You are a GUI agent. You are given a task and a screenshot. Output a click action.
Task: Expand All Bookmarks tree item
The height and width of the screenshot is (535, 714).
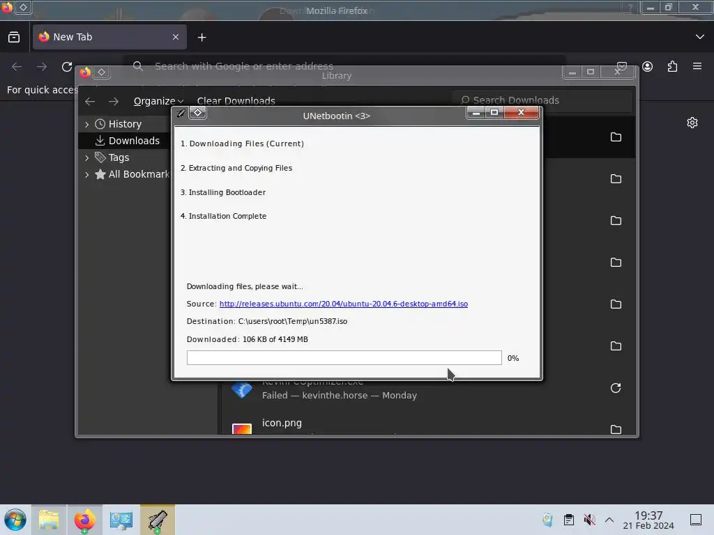pyautogui.click(x=87, y=174)
